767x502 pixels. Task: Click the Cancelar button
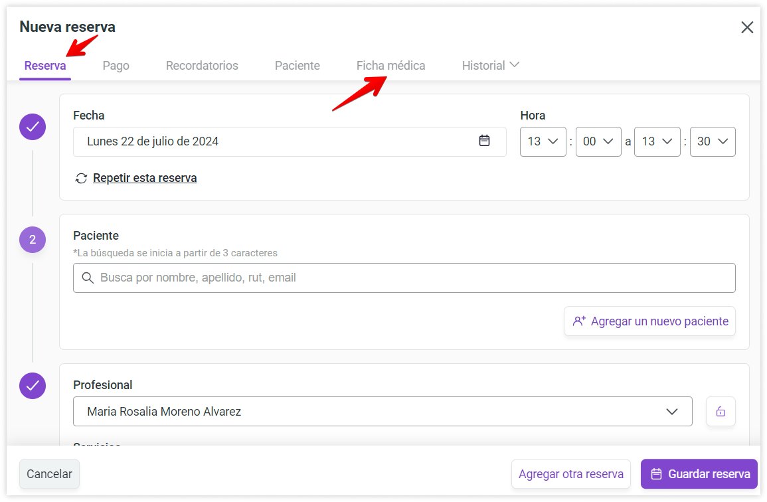point(49,474)
